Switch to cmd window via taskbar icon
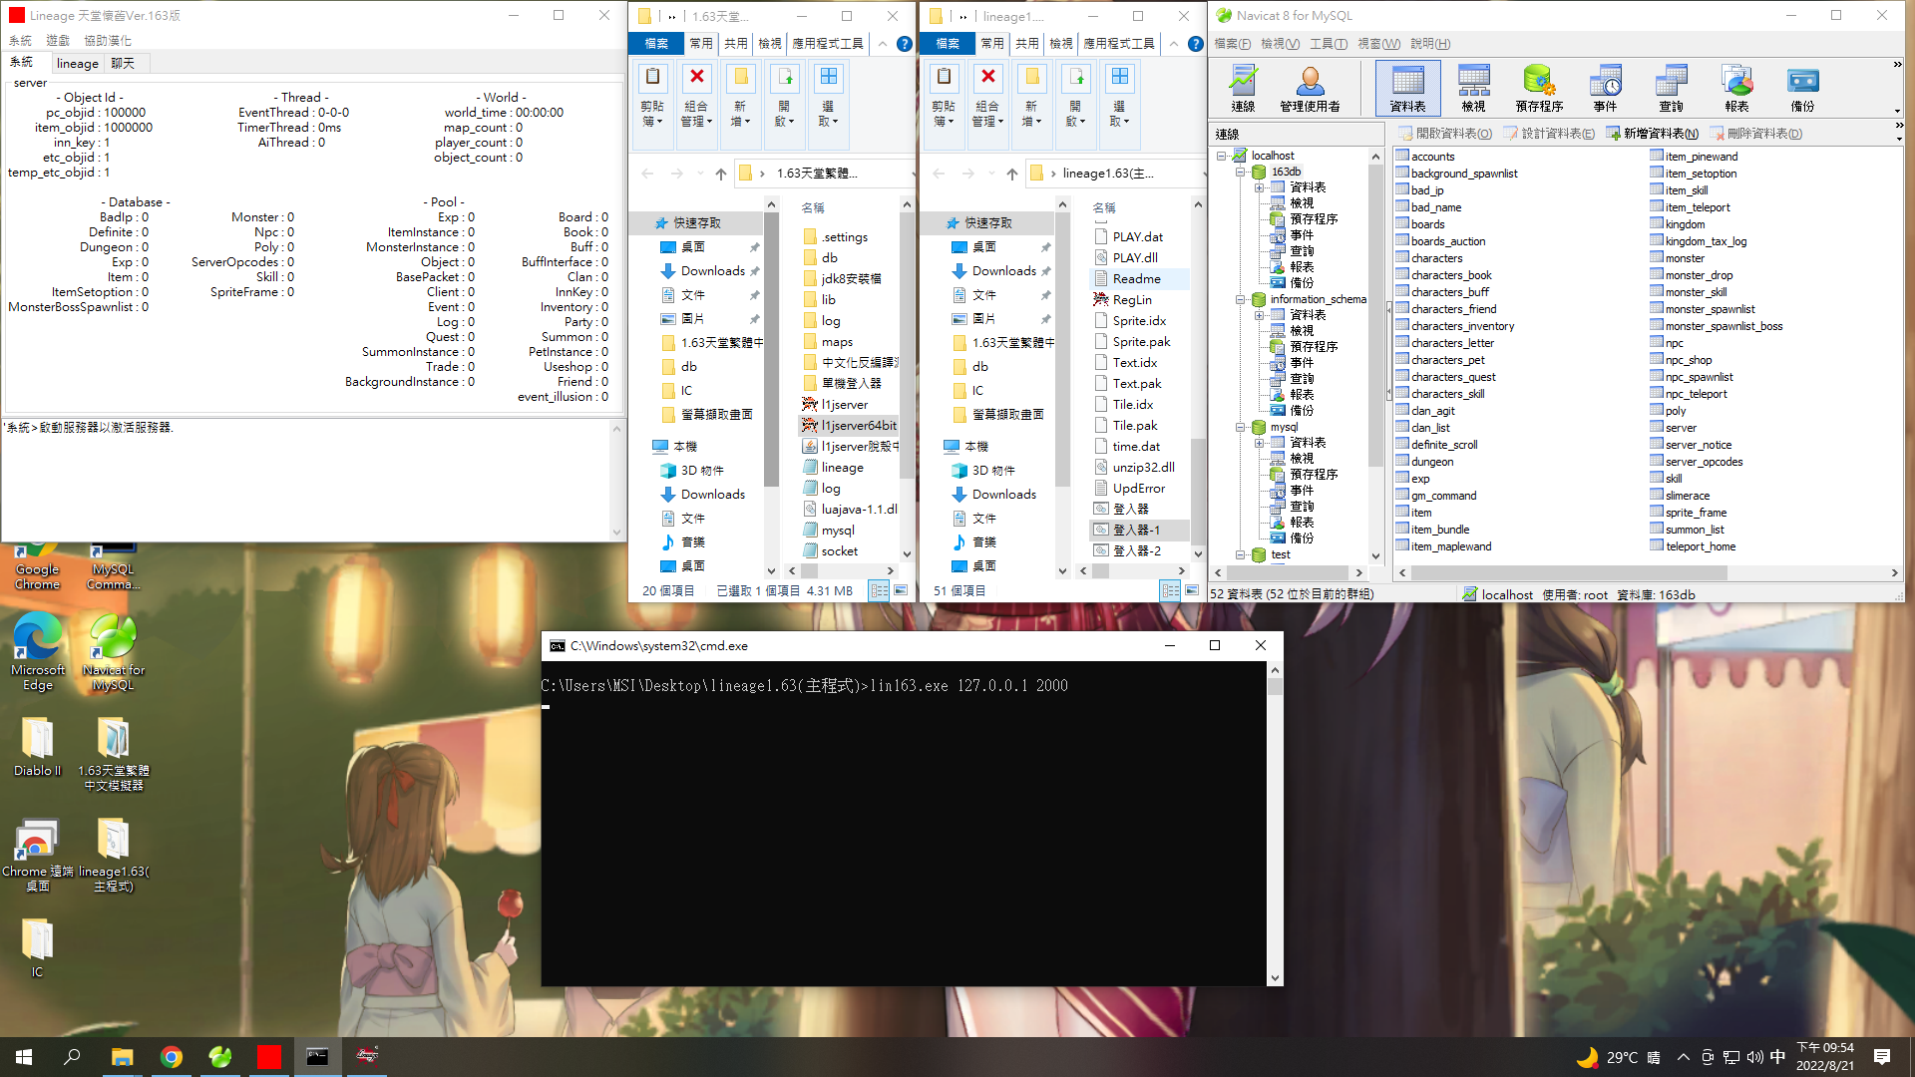This screenshot has width=1915, height=1077. (x=317, y=1057)
